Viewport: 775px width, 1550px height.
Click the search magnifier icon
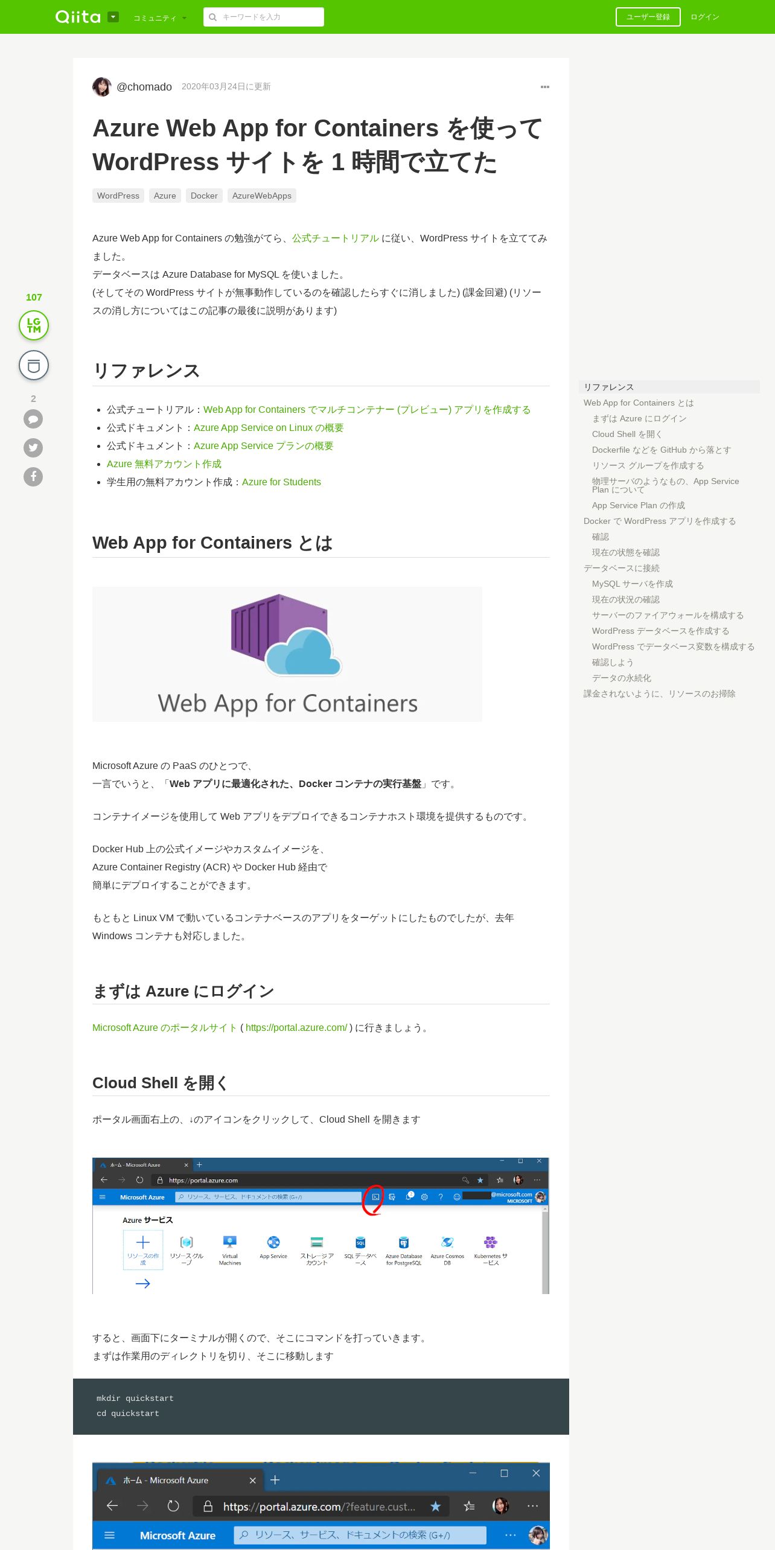212,17
